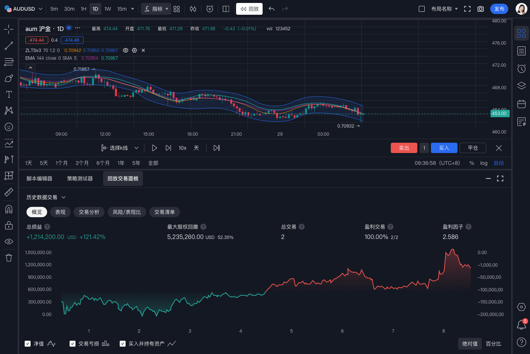Open ZLTSv3 indicator settings gear

134,51
